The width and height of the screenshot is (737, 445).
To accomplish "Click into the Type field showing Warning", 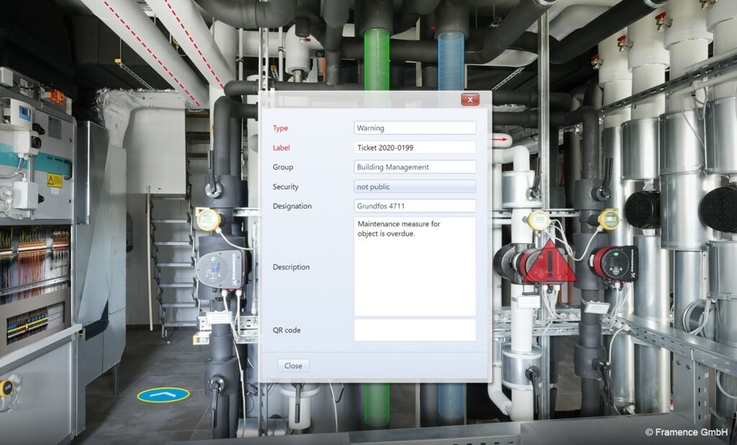I will pos(415,128).
